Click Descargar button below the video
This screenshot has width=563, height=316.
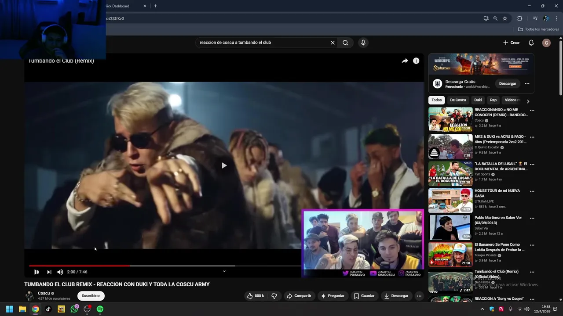click(396, 296)
